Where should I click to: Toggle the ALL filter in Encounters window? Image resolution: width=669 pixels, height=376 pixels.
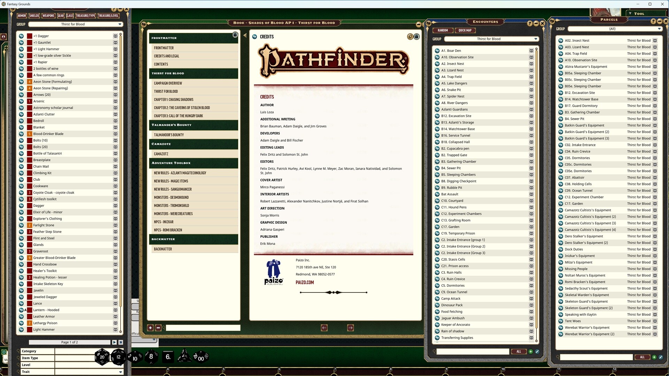519,352
